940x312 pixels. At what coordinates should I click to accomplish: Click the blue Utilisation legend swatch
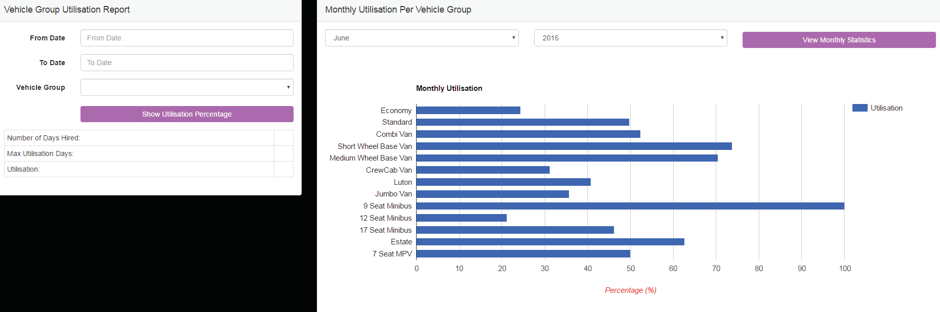point(860,108)
